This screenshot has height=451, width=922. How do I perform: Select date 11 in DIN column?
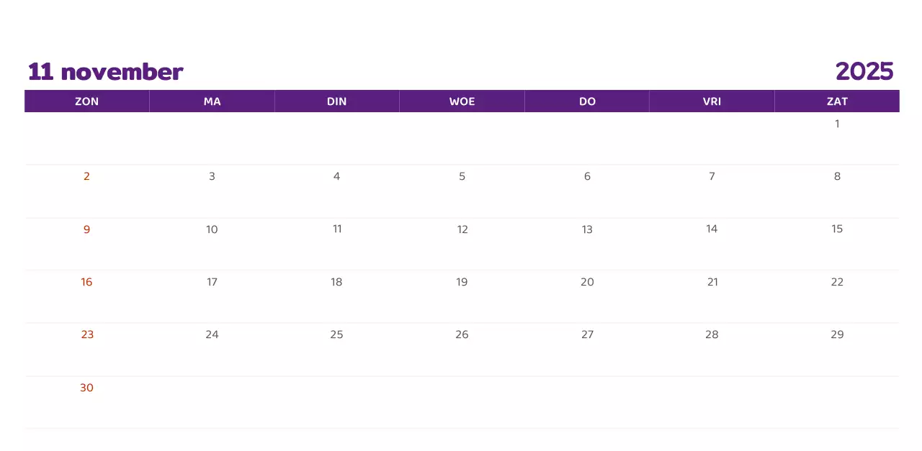click(336, 229)
